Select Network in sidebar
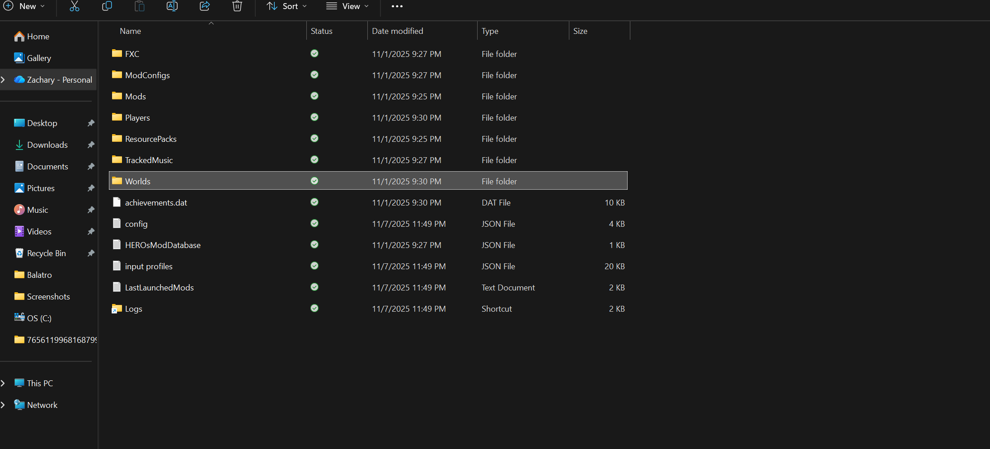Screen dimensions: 990x449 pyautogui.click(x=42, y=405)
